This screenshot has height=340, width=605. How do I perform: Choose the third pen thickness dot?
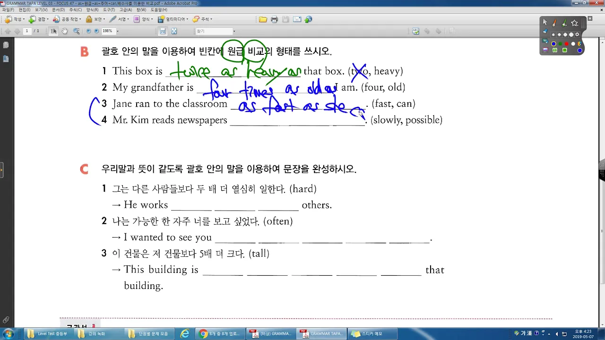(x=565, y=34)
